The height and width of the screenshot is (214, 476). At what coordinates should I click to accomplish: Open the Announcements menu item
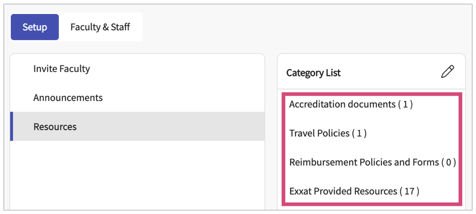[x=68, y=98]
